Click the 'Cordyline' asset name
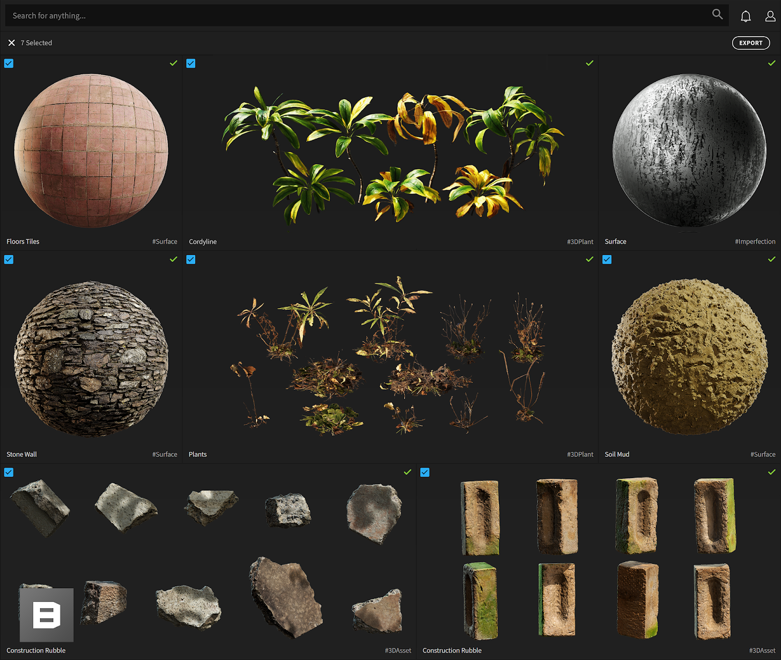The height and width of the screenshot is (660, 781). coord(203,241)
